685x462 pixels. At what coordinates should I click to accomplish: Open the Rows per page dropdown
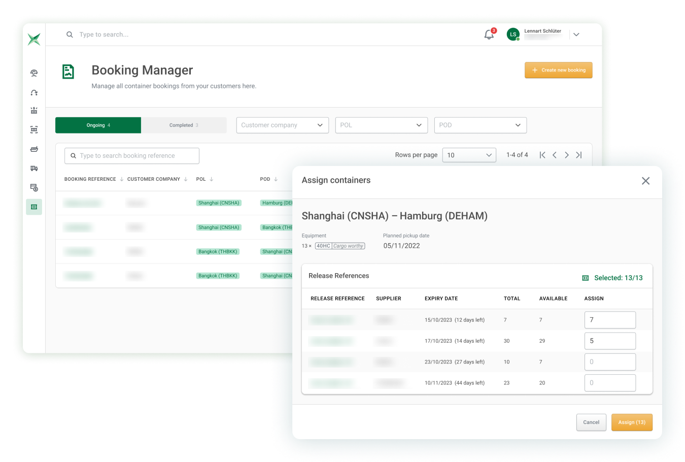tap(469, 155)
